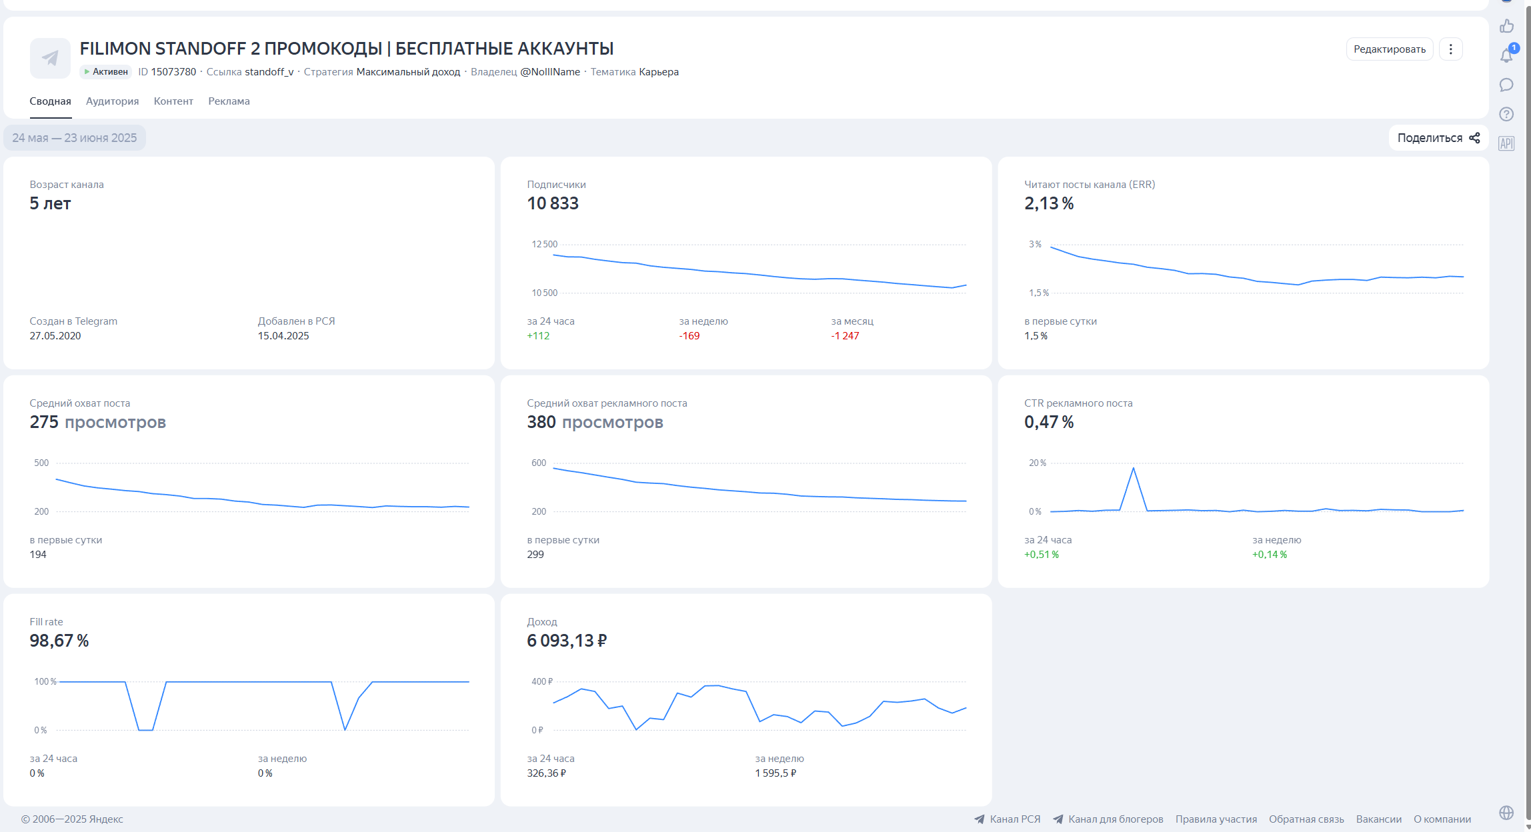The width and height of the screenshot is (1531, 832).
Task: Click the Средний охват поста line chart
Action: (263, 488)
